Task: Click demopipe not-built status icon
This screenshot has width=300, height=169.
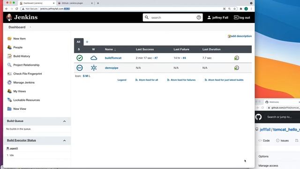Action: (80, 68)
